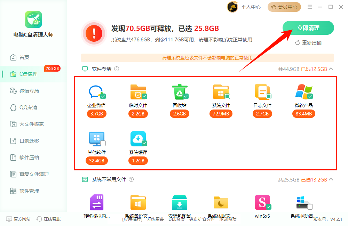348x226 pixels.
Task: Click 已选12.5GB summary text
Action: tap(314, 69)
